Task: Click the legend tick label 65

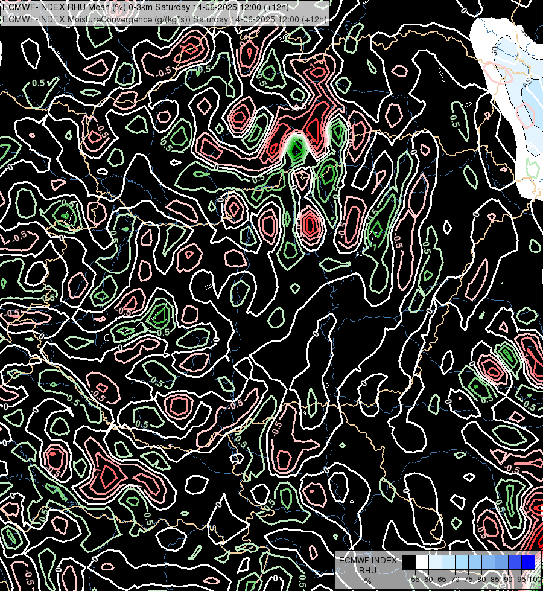Action: click(442, 580)
